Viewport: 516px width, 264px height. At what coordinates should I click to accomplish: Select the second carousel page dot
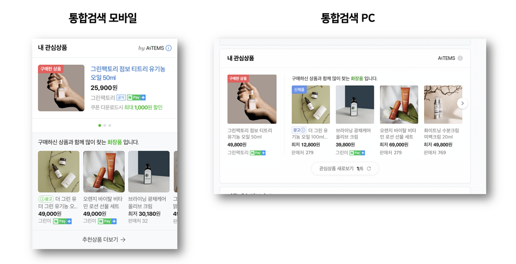tap(105, 125)
